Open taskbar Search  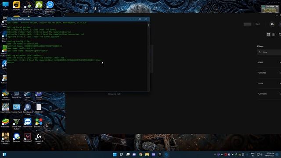[x=121, y=154]
